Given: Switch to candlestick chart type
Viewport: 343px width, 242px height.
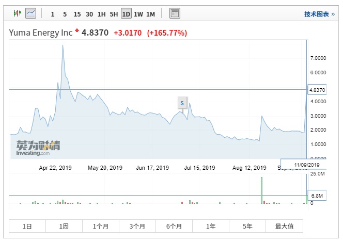Looking at the screenshot, I should click(17, 12).
